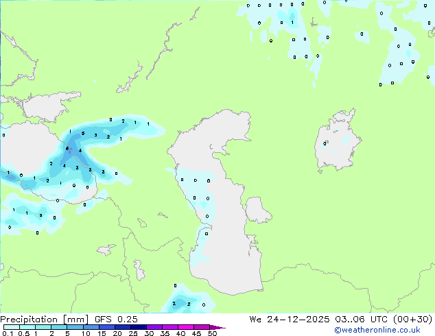Image resolution: width=435 pixels, height=336 pixels.
Task: Click the "GFS 0.25" model label
Action: 116,320
